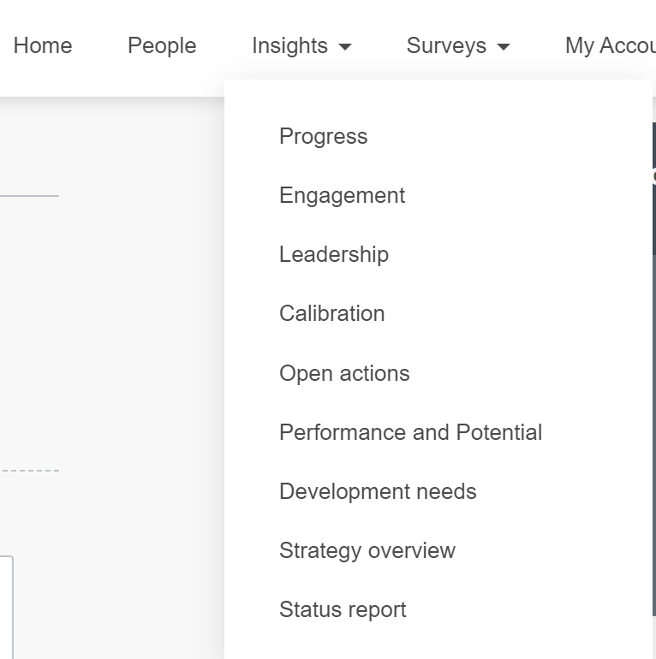
Task: Open the Surveys dropdown menu
Action: pyautogui.click(x=458, y=45)
